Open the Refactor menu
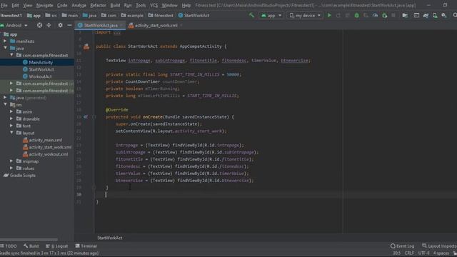The width and height of the screenshot is (457, 257). (98, 5)
